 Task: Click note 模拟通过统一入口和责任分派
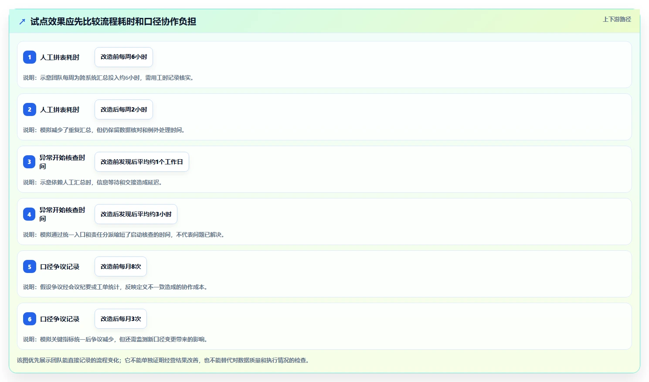(x=124, y=235)
